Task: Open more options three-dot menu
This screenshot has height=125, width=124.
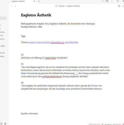Action: tap(123, 6)
